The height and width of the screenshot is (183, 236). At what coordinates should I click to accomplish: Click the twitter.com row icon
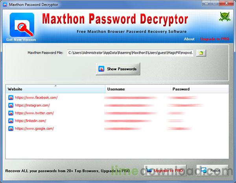pos(11,113)
